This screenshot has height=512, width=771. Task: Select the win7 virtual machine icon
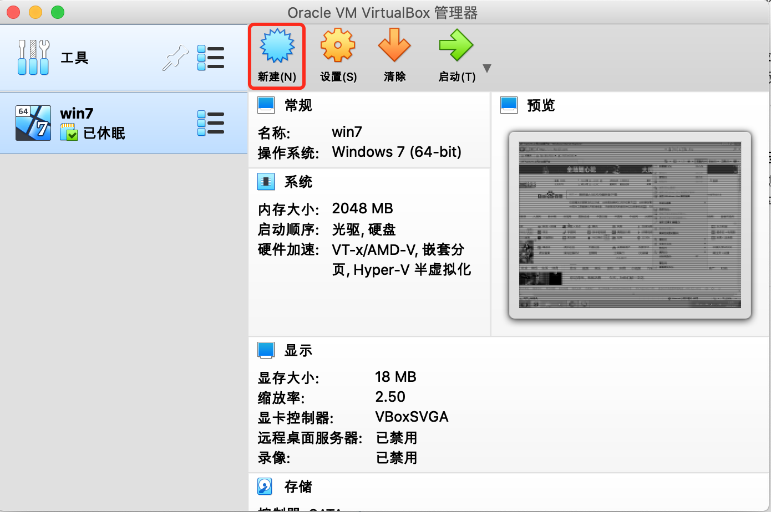coord(33,123)
